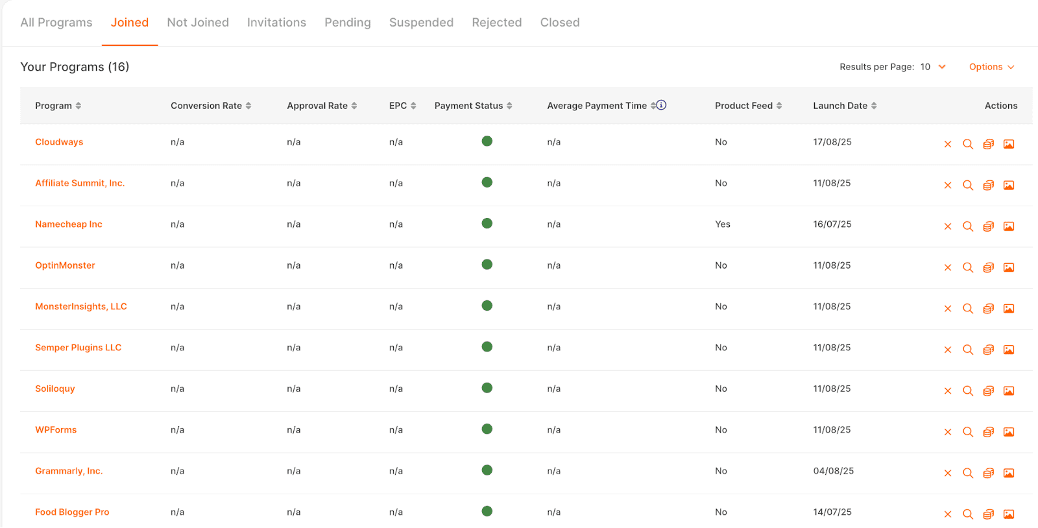Click the X icon for Namecheap Inc
The height and width of the screenshot is (528, 1038).
(948, 226)
